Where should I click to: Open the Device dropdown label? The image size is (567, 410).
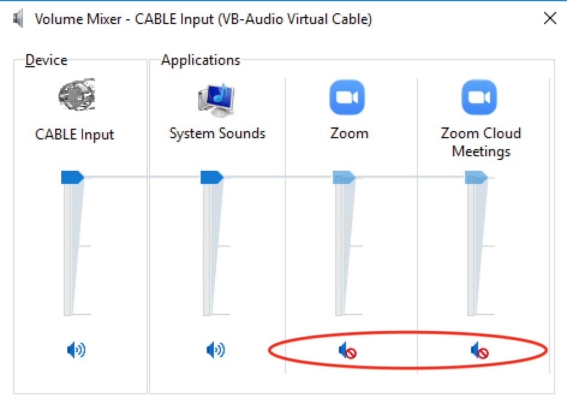pos(46,60)
